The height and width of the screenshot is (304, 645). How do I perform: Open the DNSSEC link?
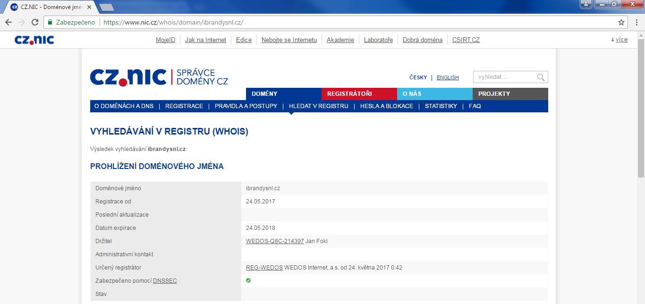(x=165, y=281)
